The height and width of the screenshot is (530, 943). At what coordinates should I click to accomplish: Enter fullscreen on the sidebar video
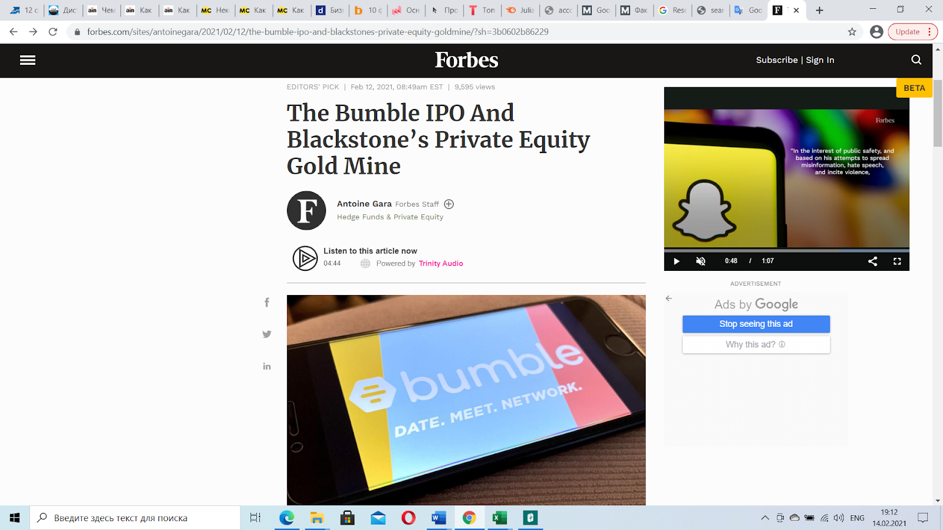(x=897, y=261)
